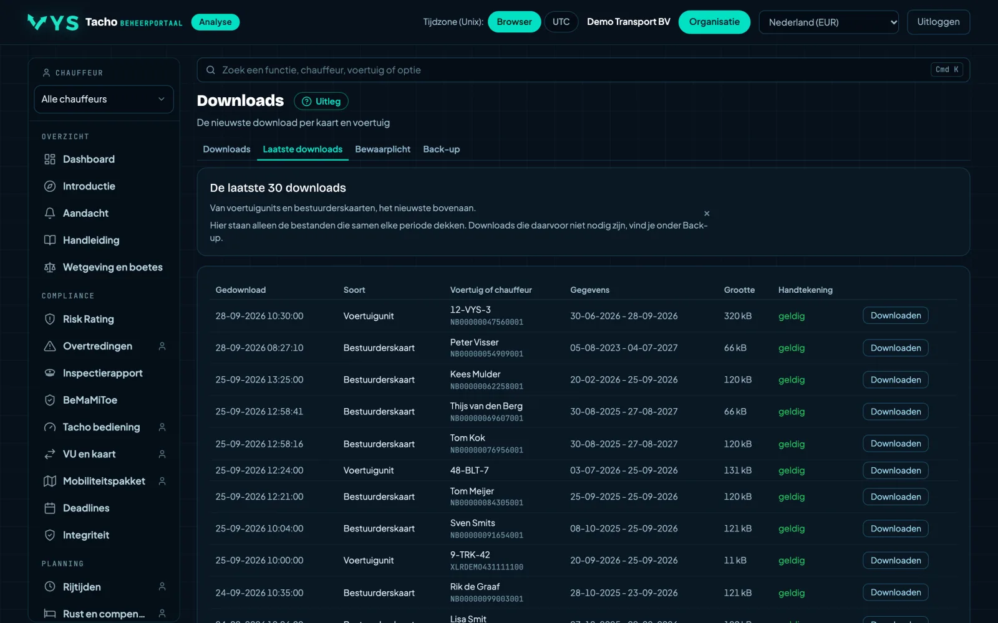Open the Introductie compass icon
Viewport: 998px width, 623px height.
50,186
